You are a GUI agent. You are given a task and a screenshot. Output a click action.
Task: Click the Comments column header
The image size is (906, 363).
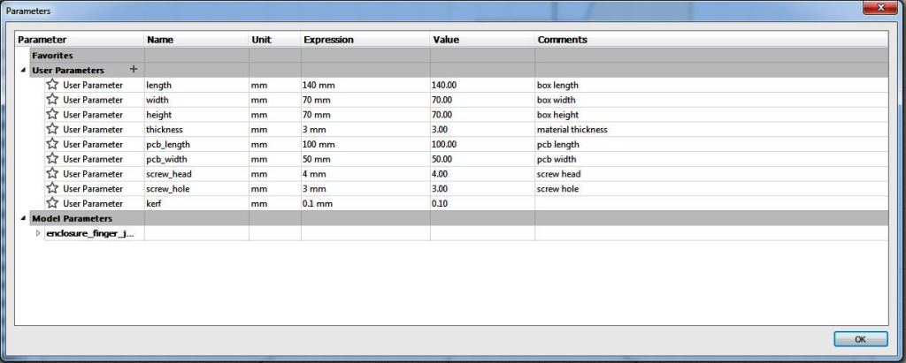711,40
